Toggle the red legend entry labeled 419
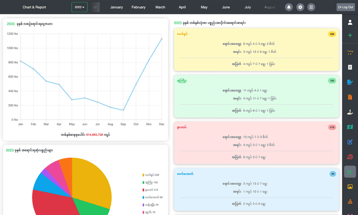358x215 pixels. [x=150, y=190]
